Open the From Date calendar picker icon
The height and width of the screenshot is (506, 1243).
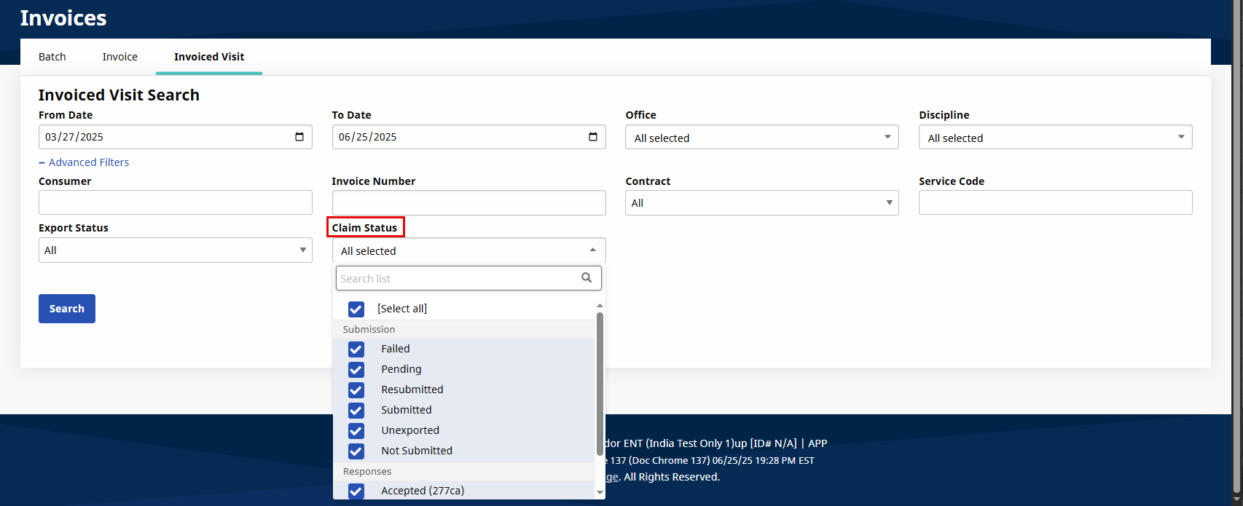click(299, 137)
